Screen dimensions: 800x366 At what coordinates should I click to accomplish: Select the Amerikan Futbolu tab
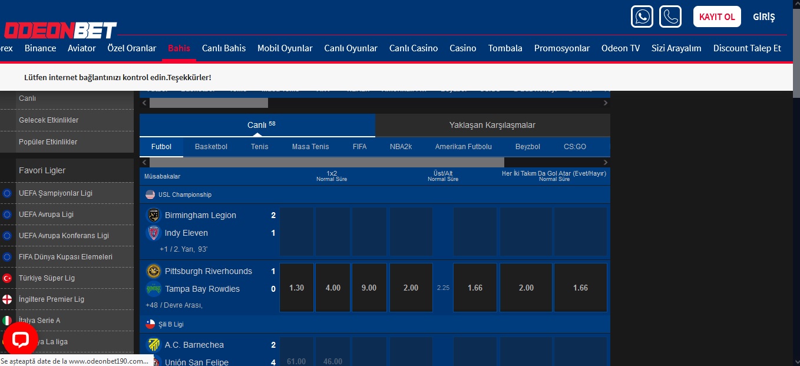click(x=464, y=147)
